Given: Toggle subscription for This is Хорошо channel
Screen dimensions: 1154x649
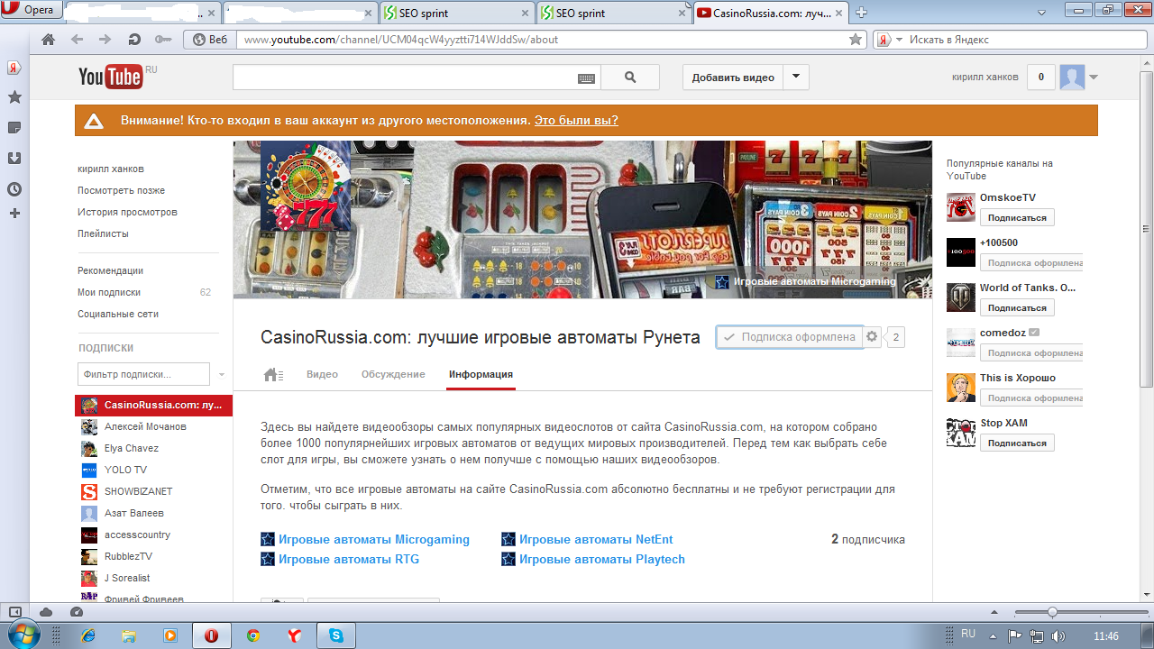Looking at the screenshot, I should (x=1031, y=398).
